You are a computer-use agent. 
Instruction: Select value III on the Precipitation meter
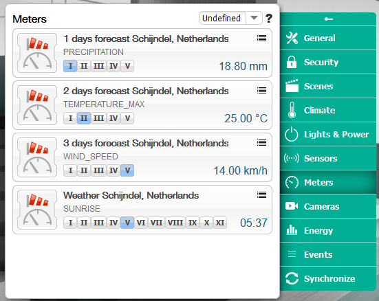(x=98, y=66)
